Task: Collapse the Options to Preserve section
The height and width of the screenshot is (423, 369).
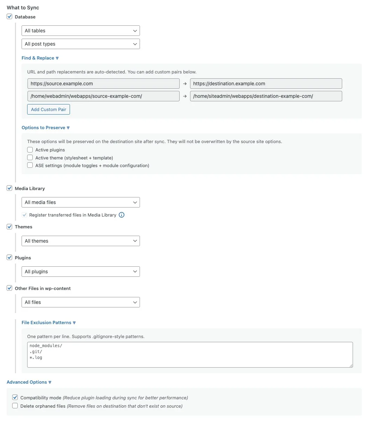Action: point(46,128)
